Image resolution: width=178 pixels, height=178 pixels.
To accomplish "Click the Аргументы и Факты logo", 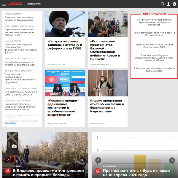I will tap(15, 4).
